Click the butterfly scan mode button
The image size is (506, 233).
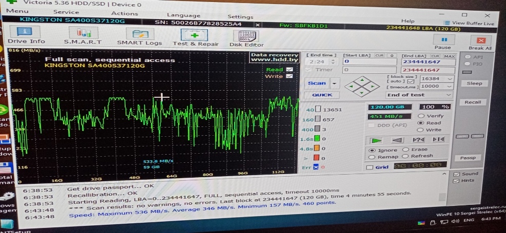point(438,139)
